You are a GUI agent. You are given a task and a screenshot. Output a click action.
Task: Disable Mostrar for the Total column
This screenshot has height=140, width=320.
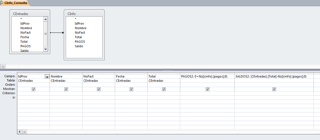164,89
